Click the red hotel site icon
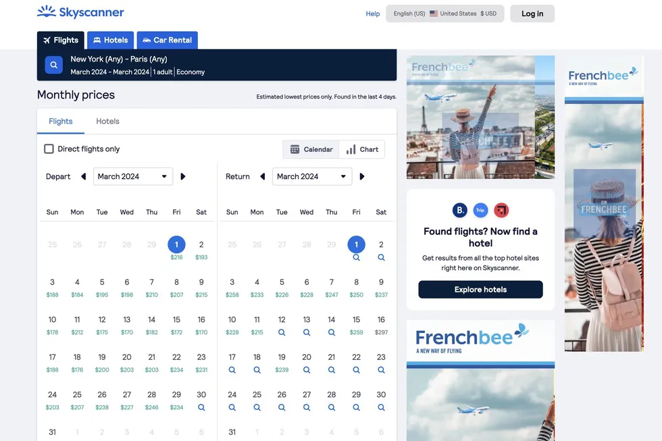 (501, 210)
